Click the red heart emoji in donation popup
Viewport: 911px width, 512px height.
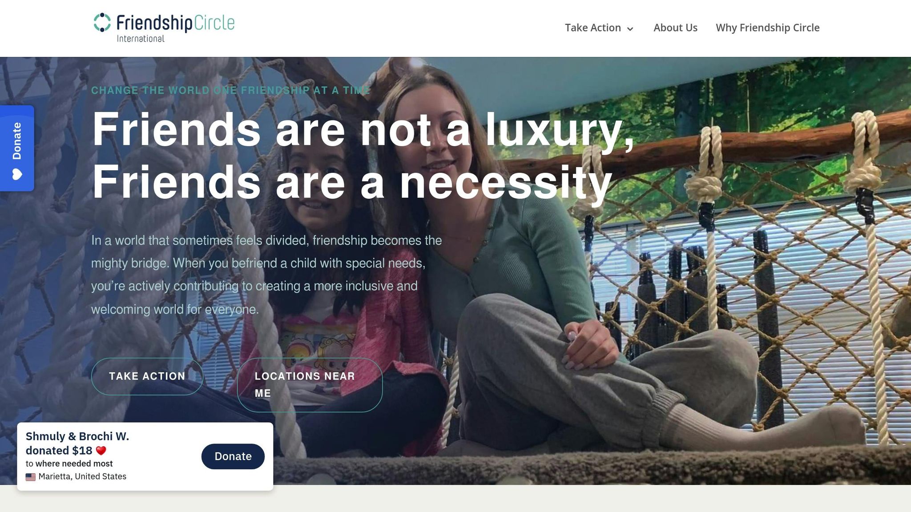pos(101,451)
